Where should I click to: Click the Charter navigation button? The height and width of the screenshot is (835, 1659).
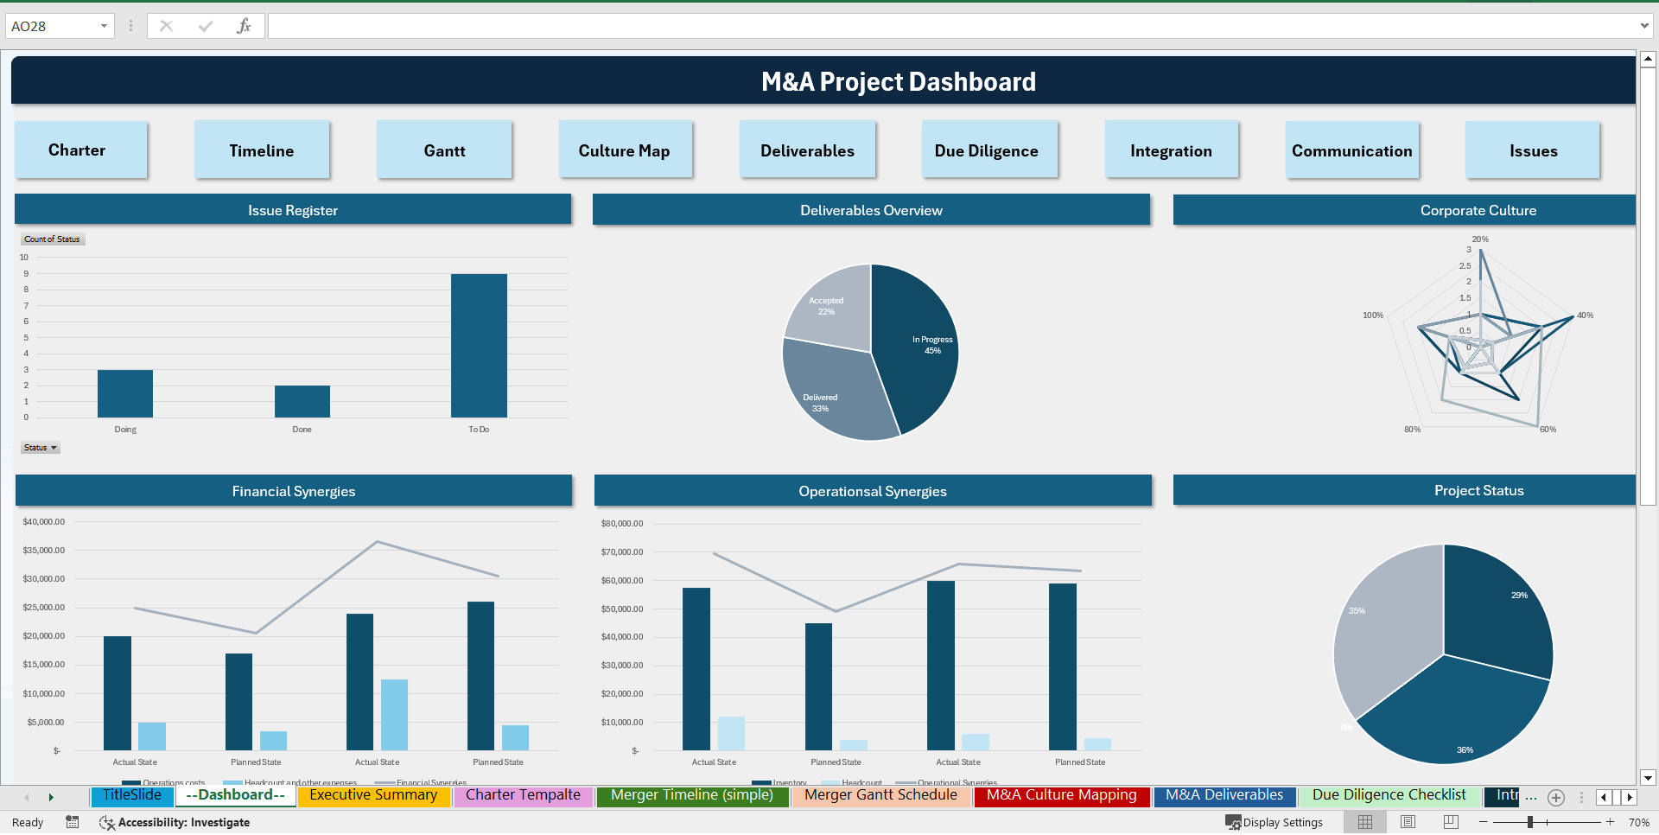click(80, 150)
